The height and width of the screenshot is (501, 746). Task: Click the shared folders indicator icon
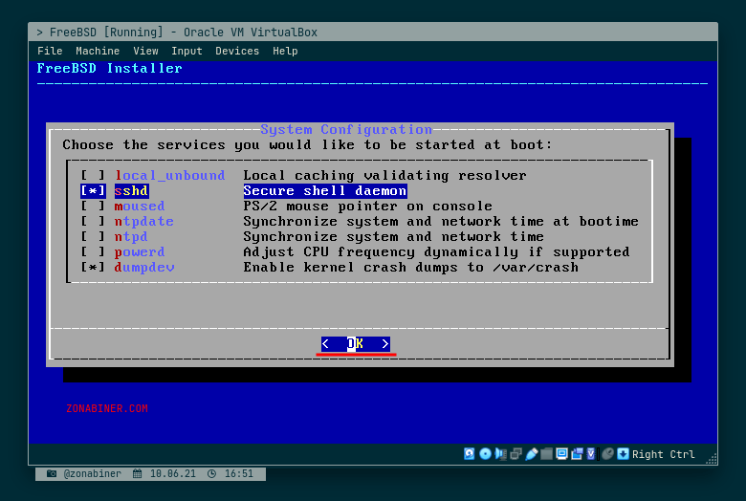[x=547, y=454]
